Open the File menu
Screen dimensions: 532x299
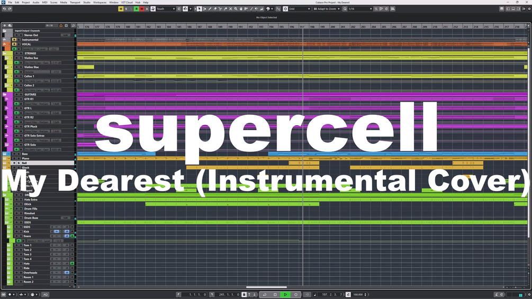(10, 2)
